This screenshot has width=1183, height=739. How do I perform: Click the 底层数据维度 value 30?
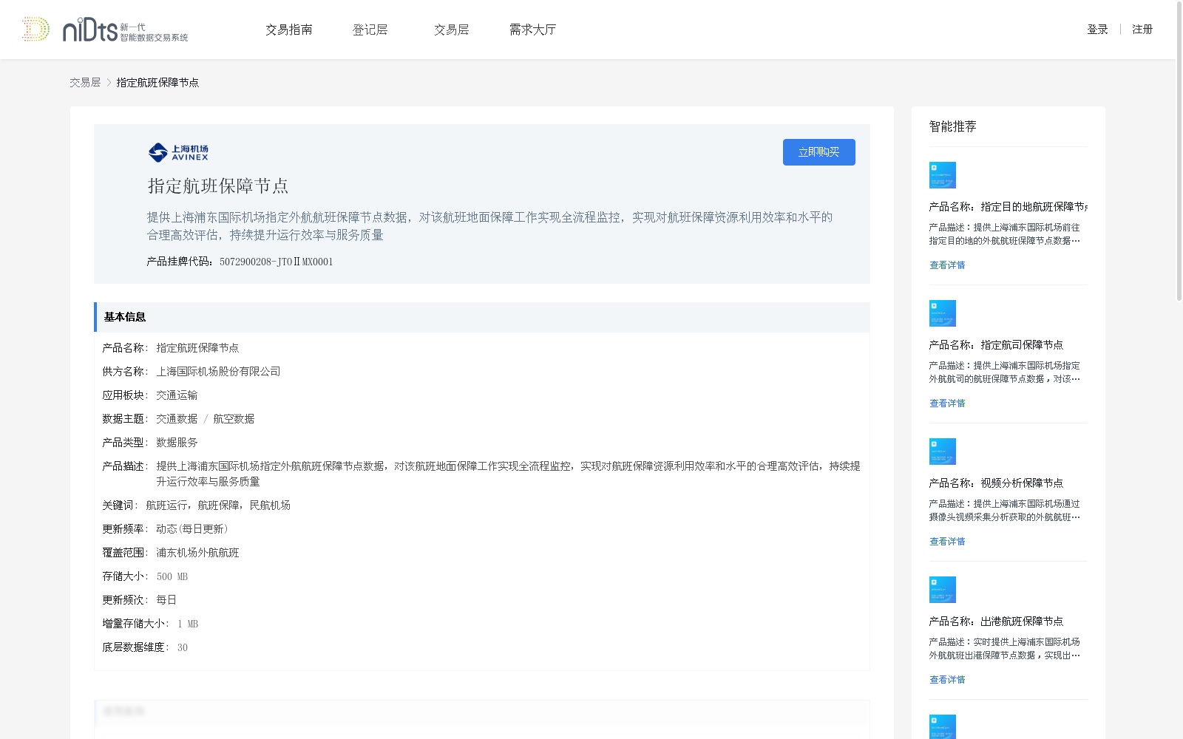pos(183,647)
